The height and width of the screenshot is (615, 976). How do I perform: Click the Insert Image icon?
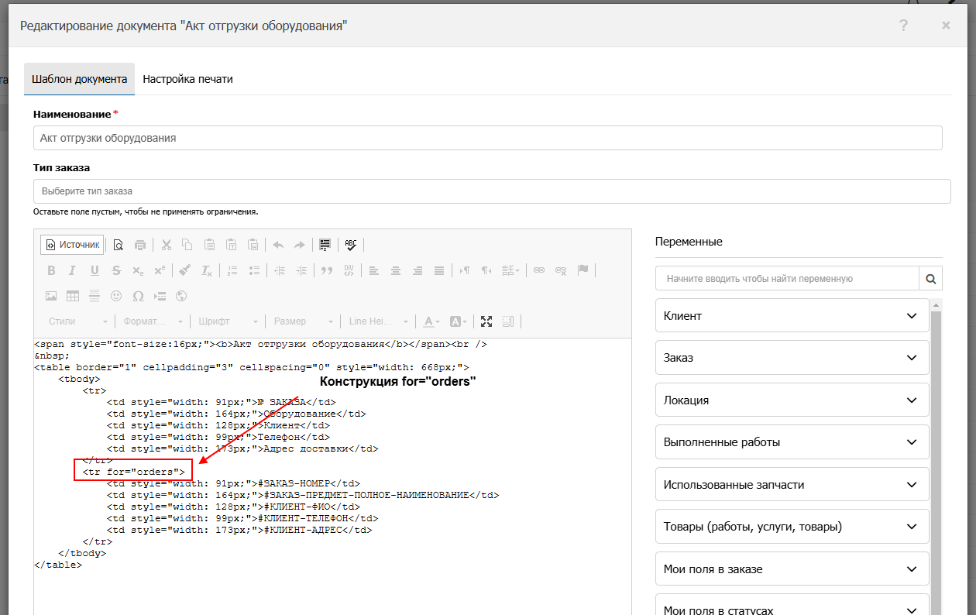pyautogui.click(x=51, y=296)
